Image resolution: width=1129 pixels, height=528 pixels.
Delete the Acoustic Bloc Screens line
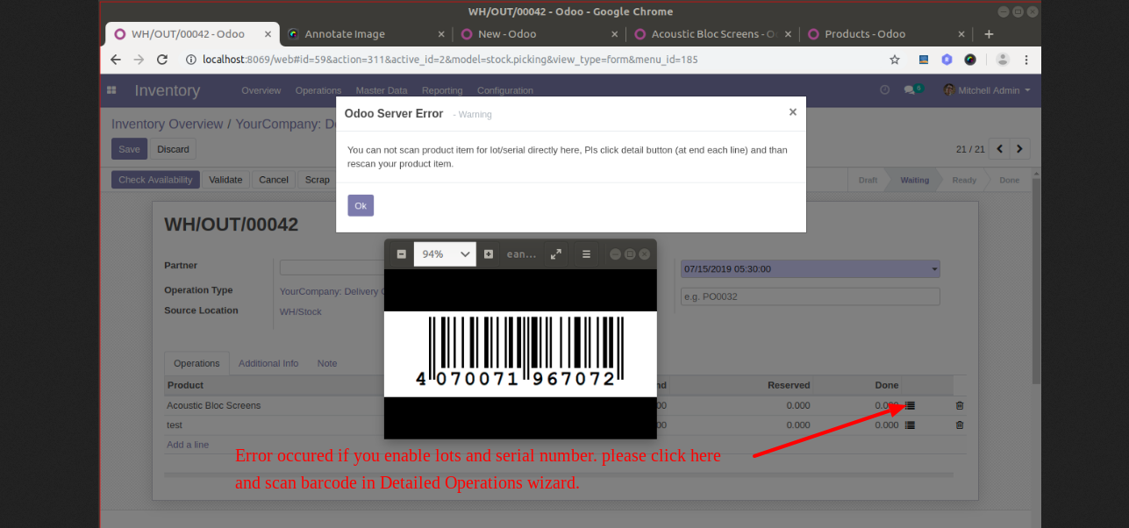[960, 406]
